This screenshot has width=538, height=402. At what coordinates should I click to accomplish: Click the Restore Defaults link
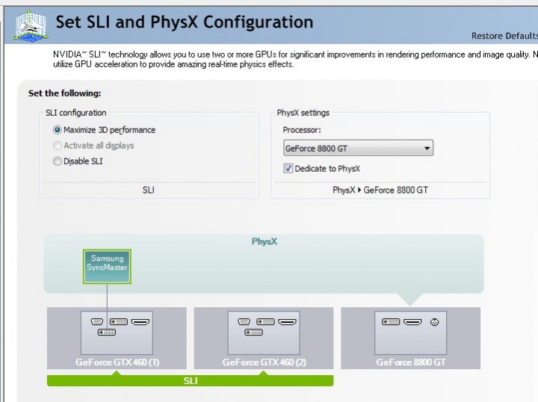click(504, 36)
